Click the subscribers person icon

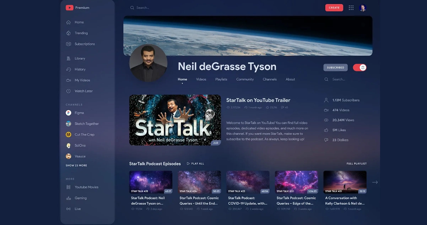click(x=326, y=100)
